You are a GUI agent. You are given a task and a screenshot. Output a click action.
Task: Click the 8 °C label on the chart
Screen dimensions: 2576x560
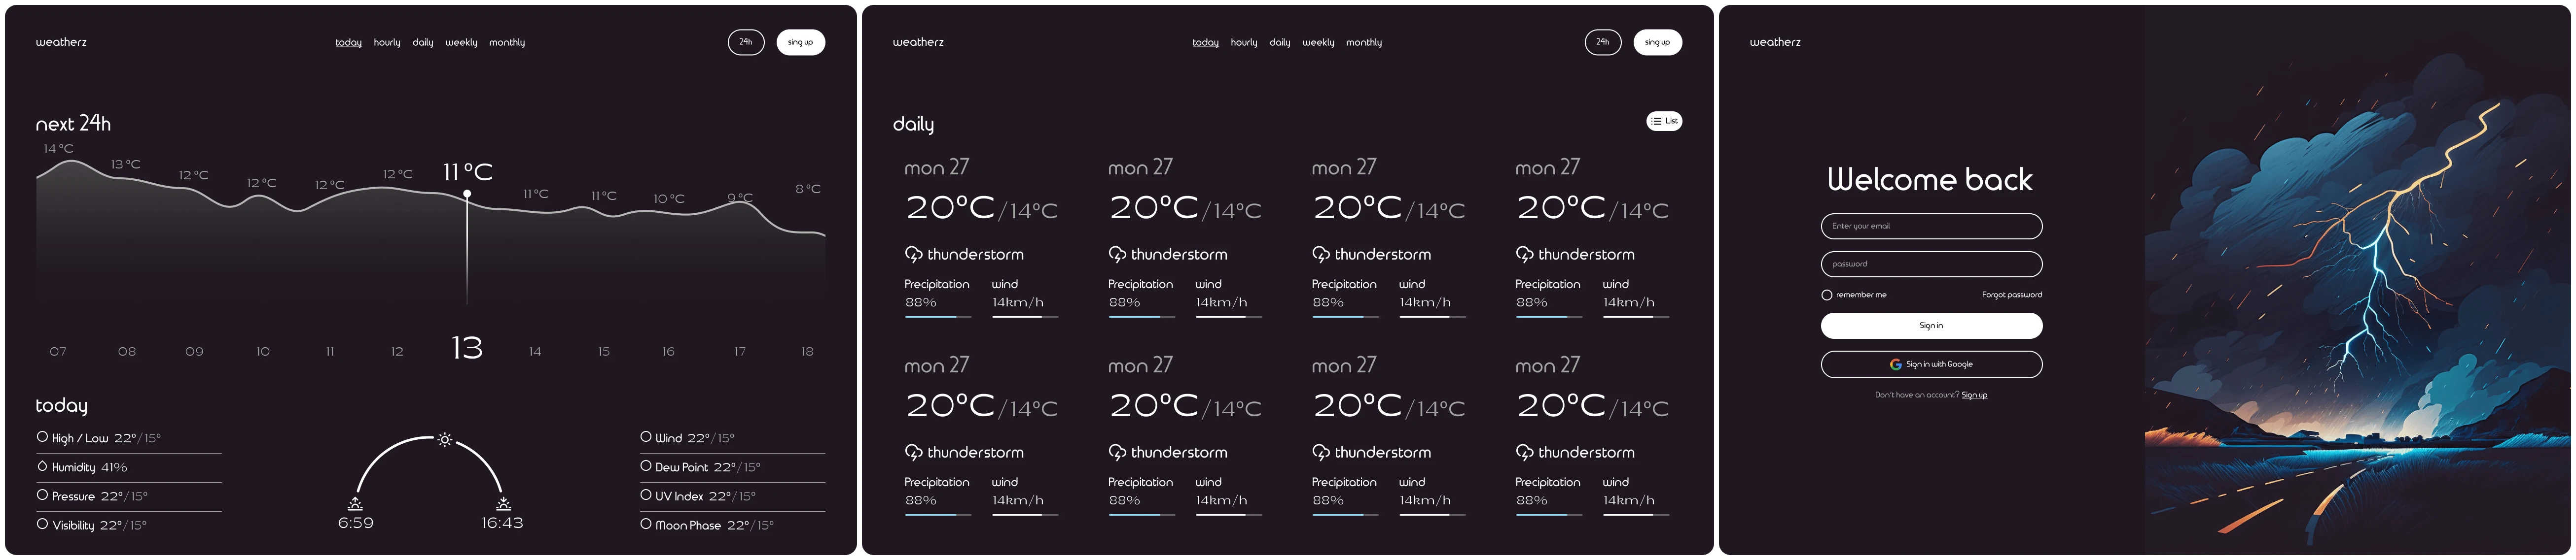[x=808, y=189]
